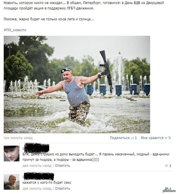Open the fountain photo attachment
The width and height of the screenshot is (177, 194).
[77, 84]
